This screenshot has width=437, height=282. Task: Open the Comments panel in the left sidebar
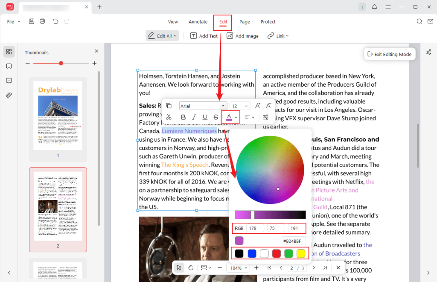[9, 81]
